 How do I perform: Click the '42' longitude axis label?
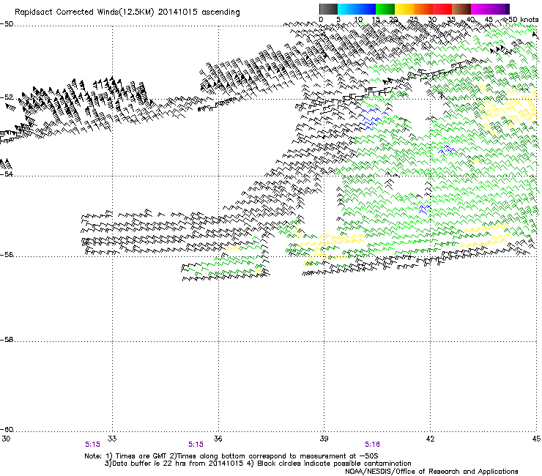(x=430, y=439)
